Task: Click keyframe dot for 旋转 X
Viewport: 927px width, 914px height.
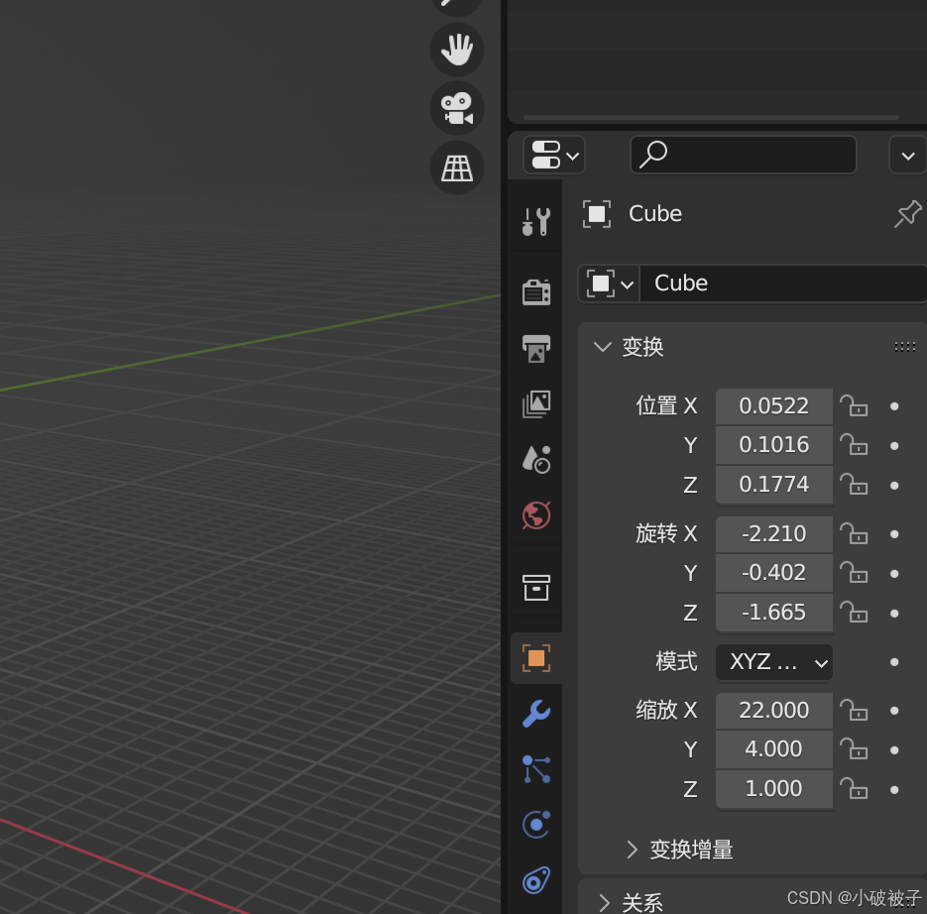Action: pyautogui.click(x=894, y=534)
